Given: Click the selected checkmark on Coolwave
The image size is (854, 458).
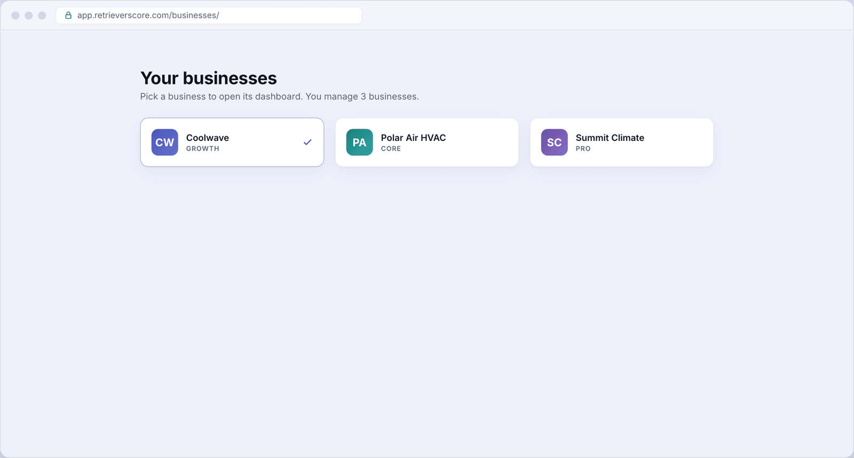Looking at the screenshot, I should click(x=307, y=143).
